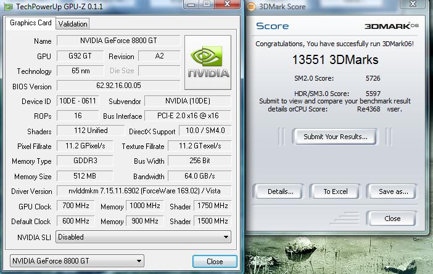
Task: Click GPU Clock row Shader 1750 MHz field
Action: pyautogui.click(x=213, y=206)
